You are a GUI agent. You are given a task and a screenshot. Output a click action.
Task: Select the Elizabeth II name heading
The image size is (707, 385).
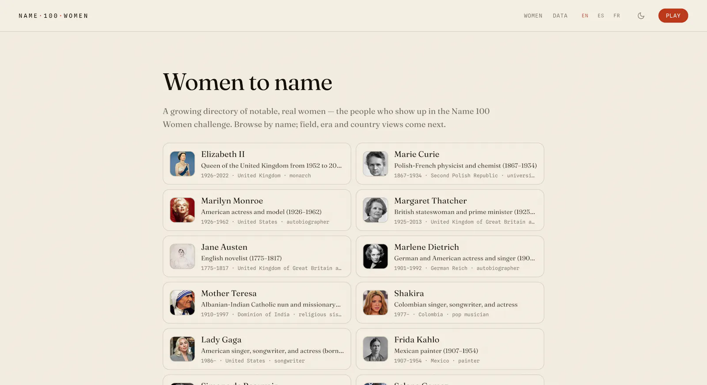[x=223, y=154]
